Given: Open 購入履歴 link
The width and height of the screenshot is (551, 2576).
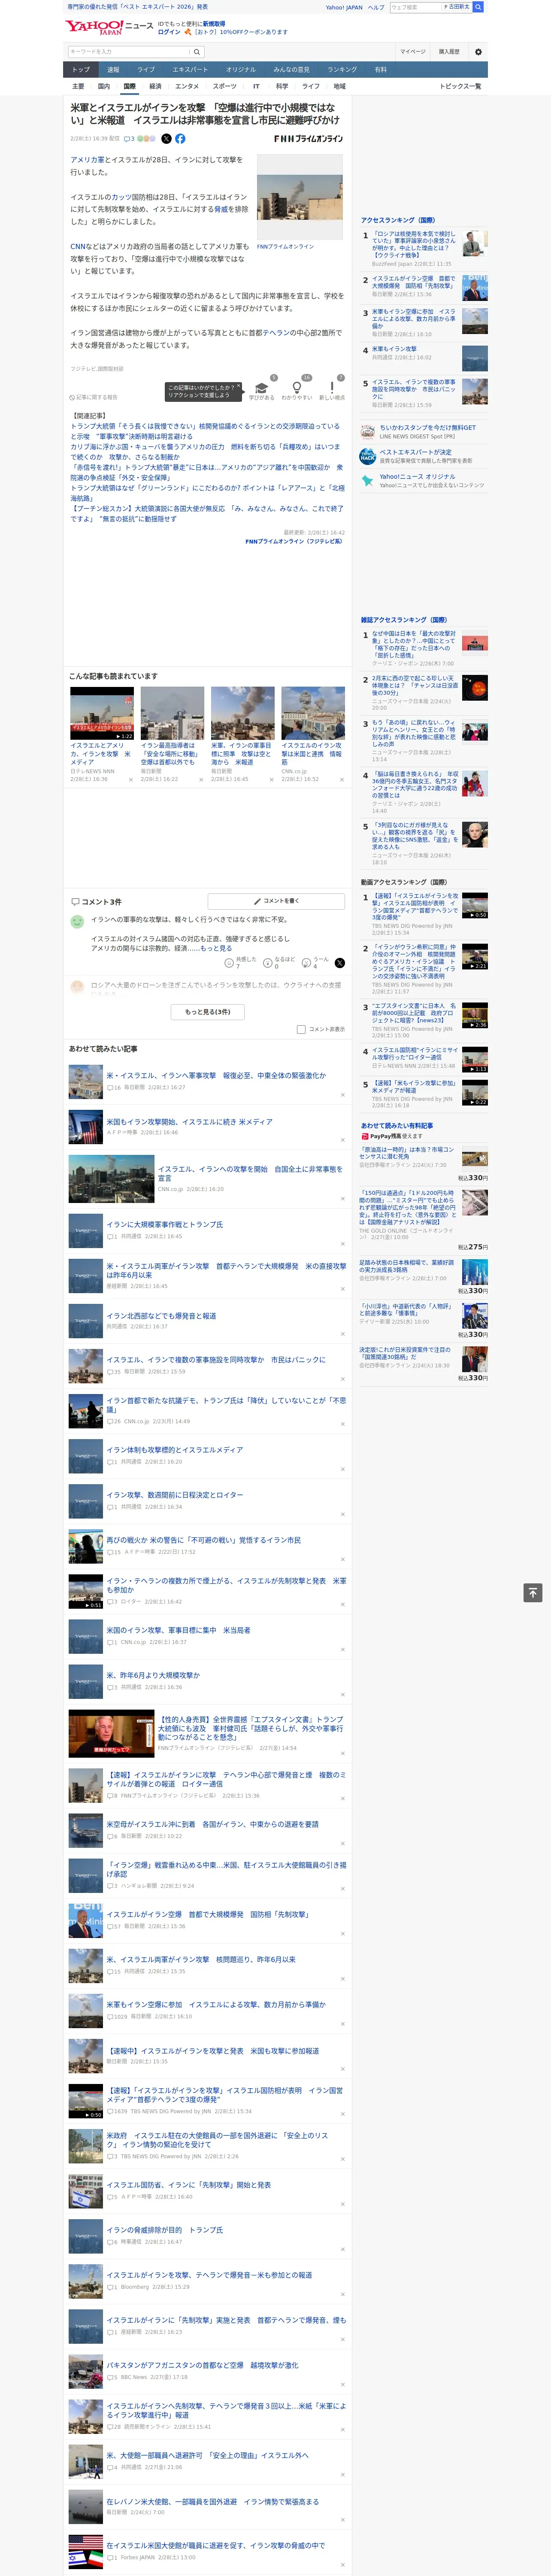Looking at the screenshot, I should pos(449,52).
